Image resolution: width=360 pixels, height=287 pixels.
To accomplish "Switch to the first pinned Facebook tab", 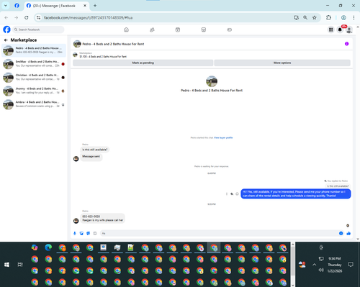I will click(17, 6).
